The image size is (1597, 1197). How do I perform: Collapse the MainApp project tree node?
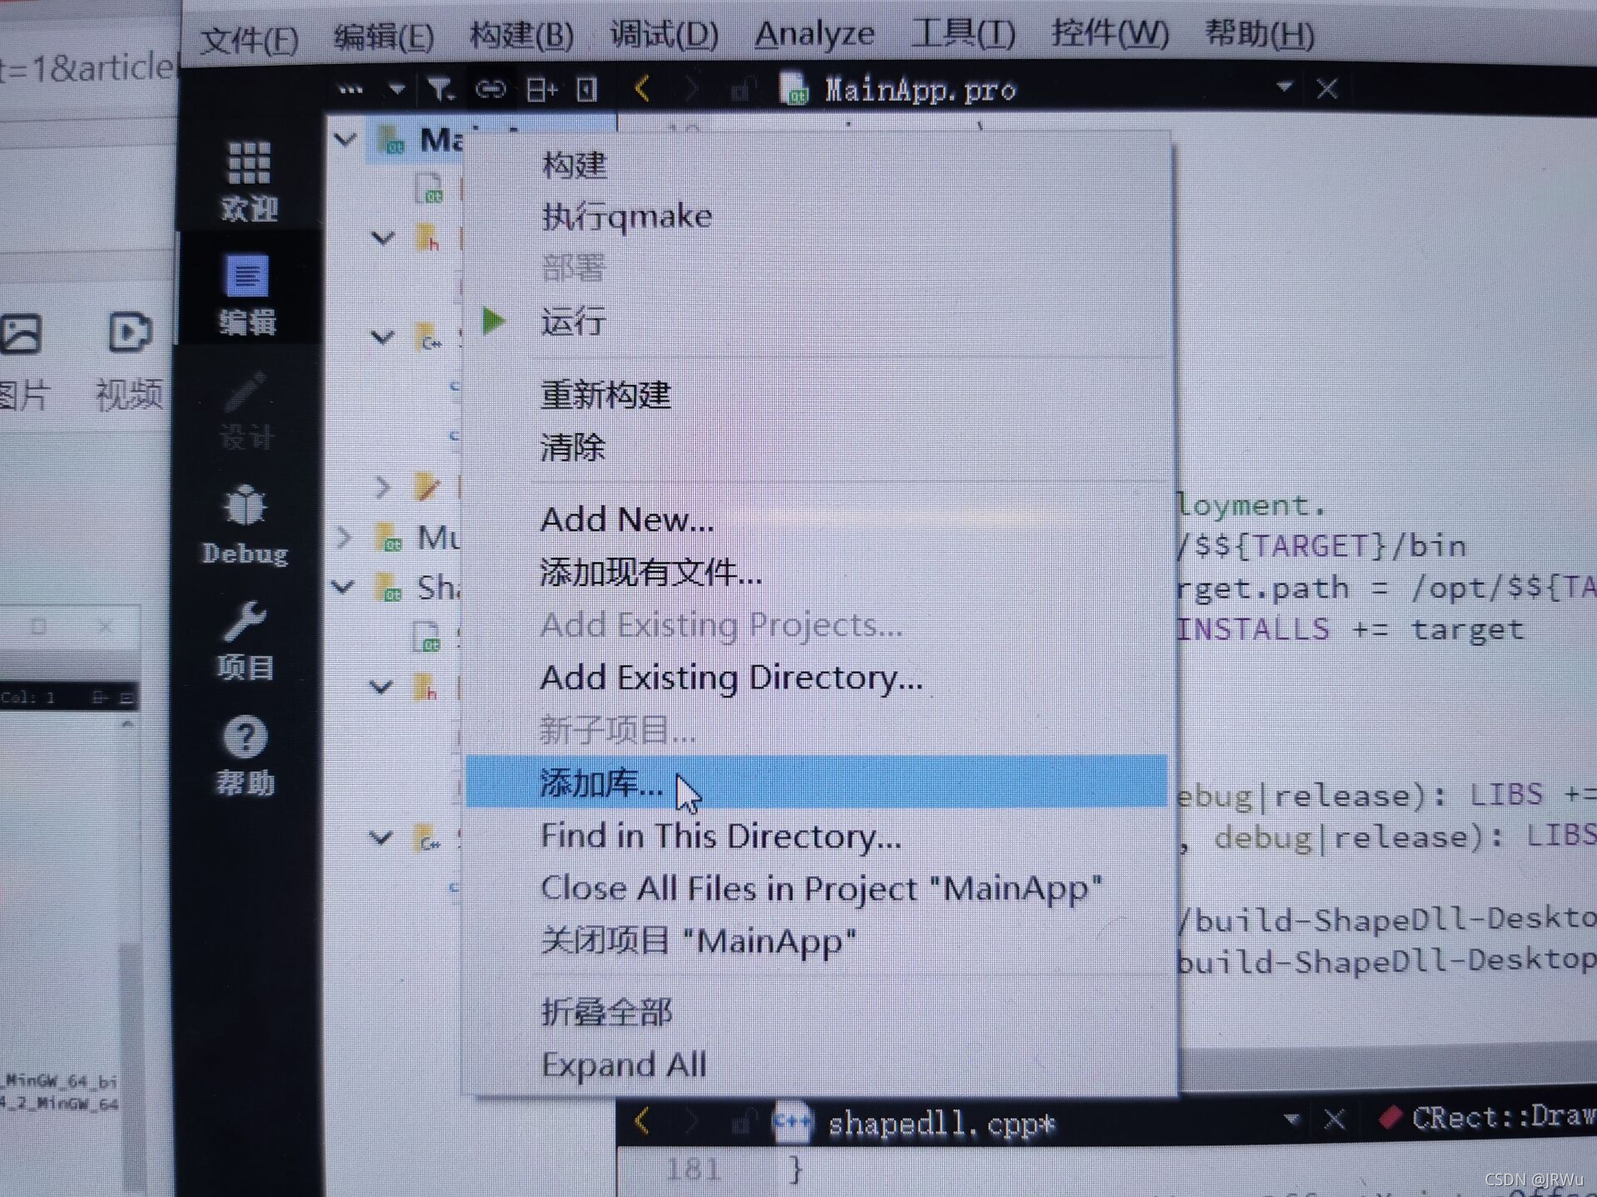[345, 139]
